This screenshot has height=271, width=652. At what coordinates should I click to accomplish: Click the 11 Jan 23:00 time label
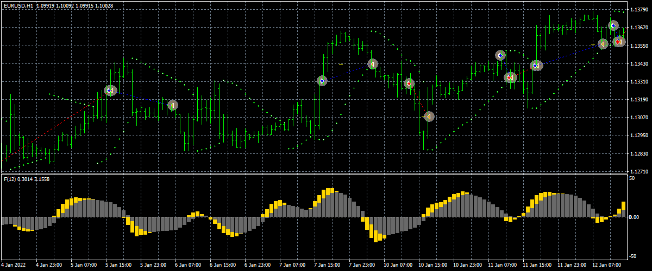571,266
